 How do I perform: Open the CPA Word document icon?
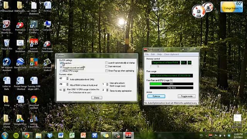coord(20,101)
